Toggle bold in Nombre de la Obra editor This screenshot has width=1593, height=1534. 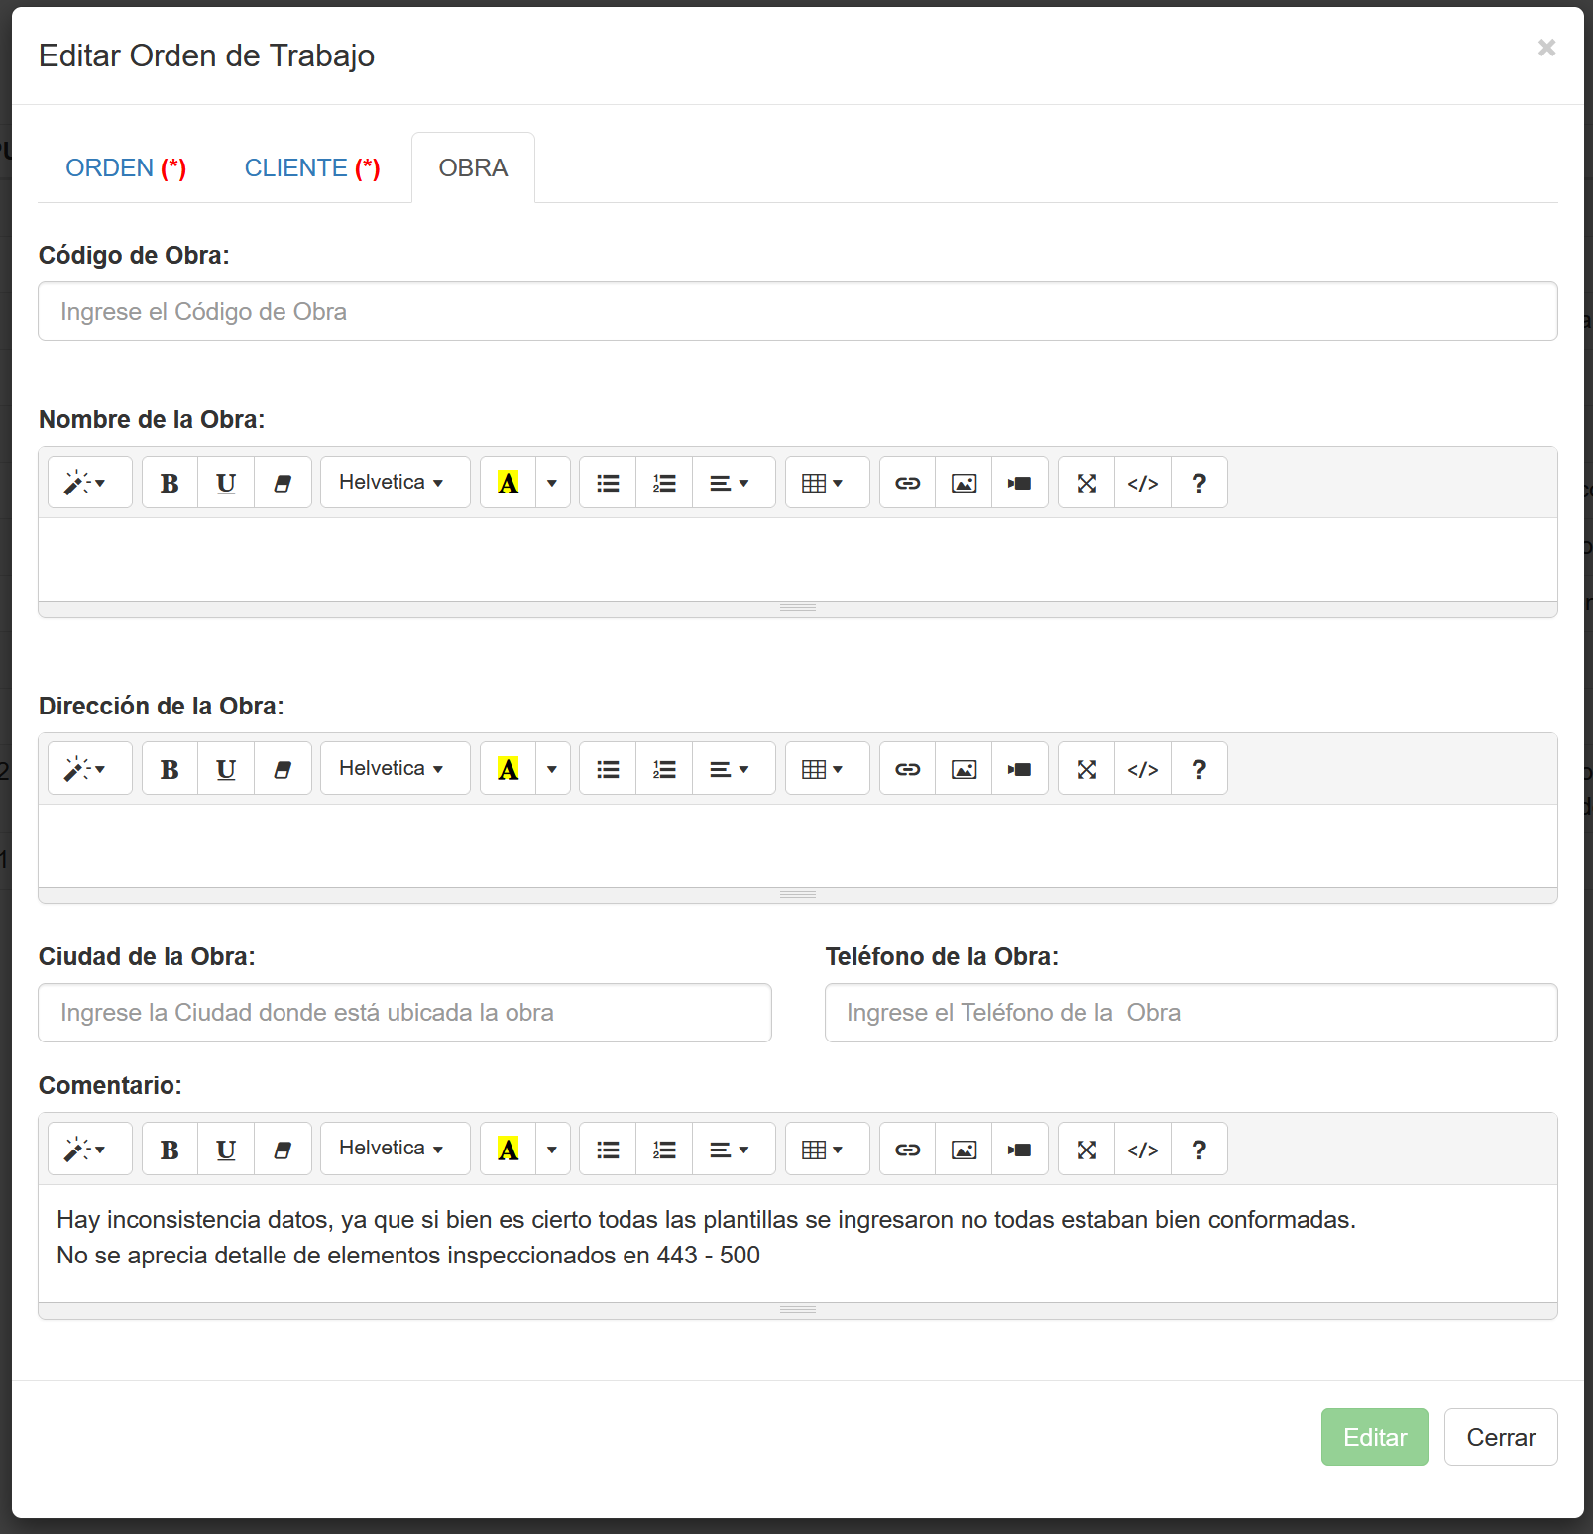click(x=170, y=483)
